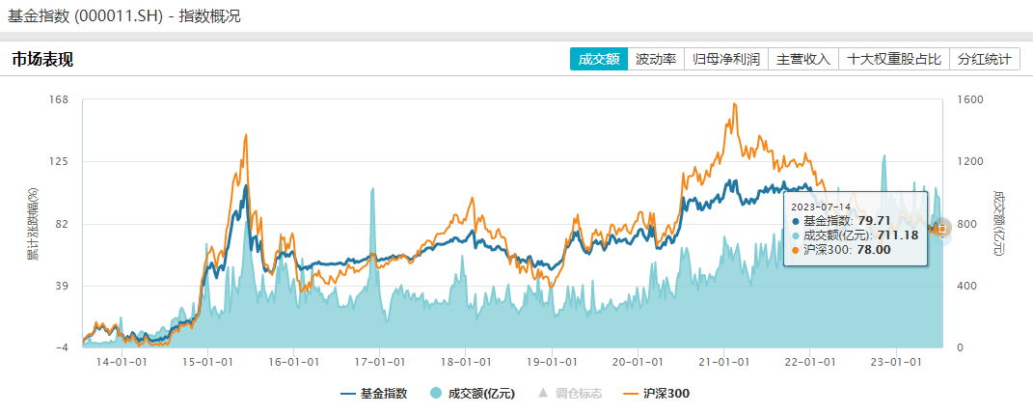
Task: View the 十大权重股占比 tab
Action: (x=893, y=59)
